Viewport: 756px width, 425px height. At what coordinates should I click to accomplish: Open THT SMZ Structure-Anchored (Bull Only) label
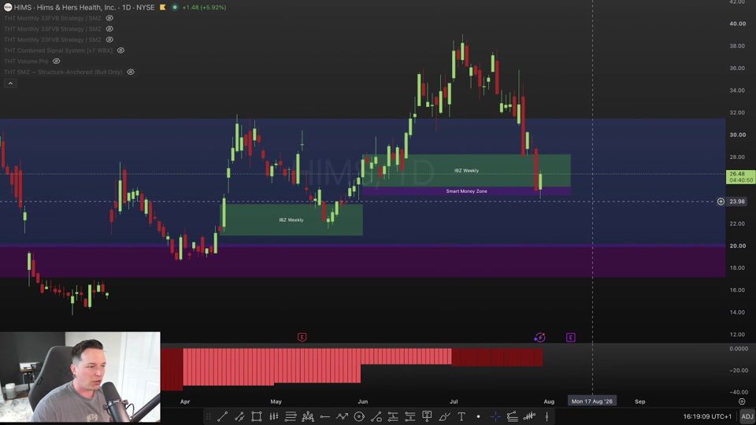tap(63, 72)
